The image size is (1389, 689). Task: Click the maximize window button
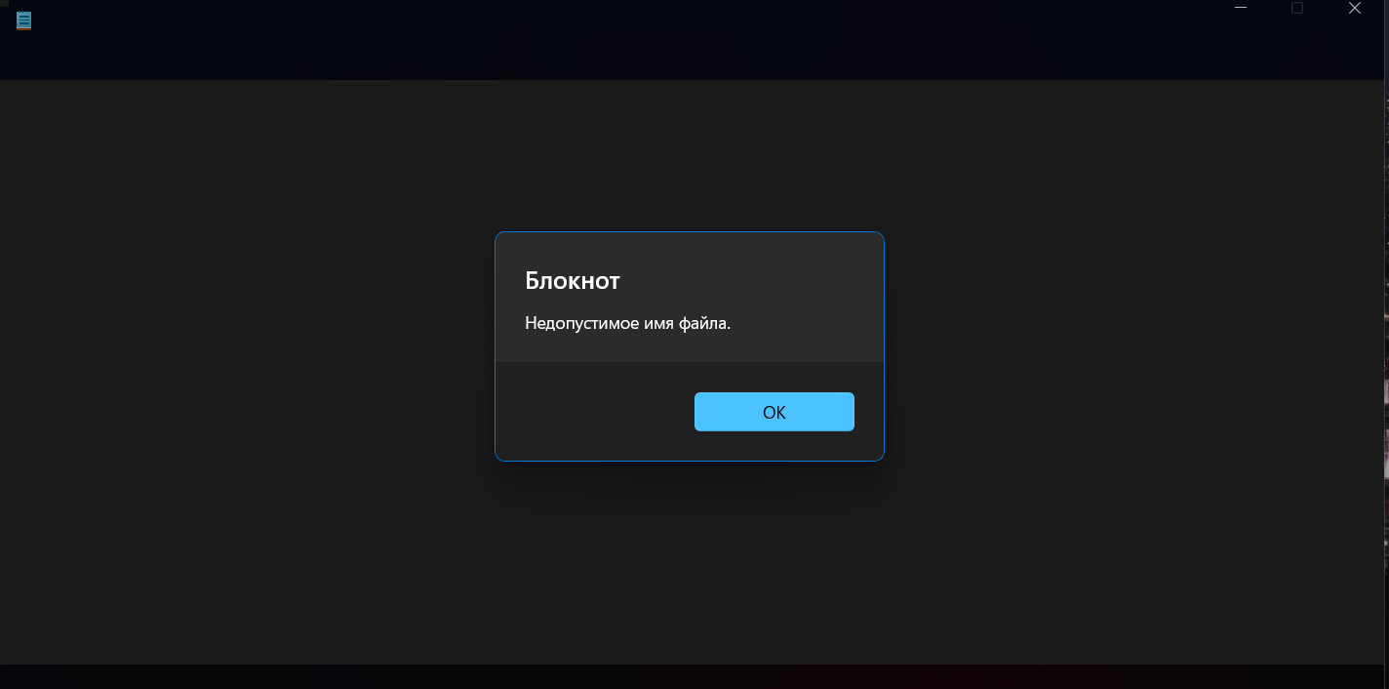tap(1297, 8)
